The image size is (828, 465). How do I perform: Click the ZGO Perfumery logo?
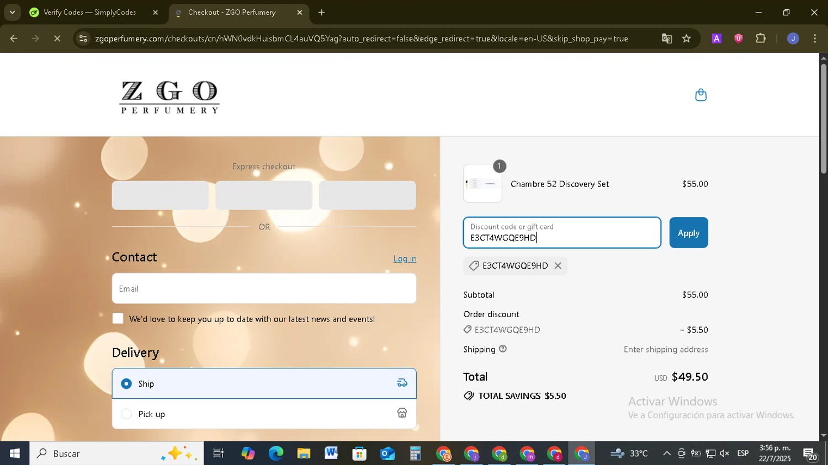[169, 97]
